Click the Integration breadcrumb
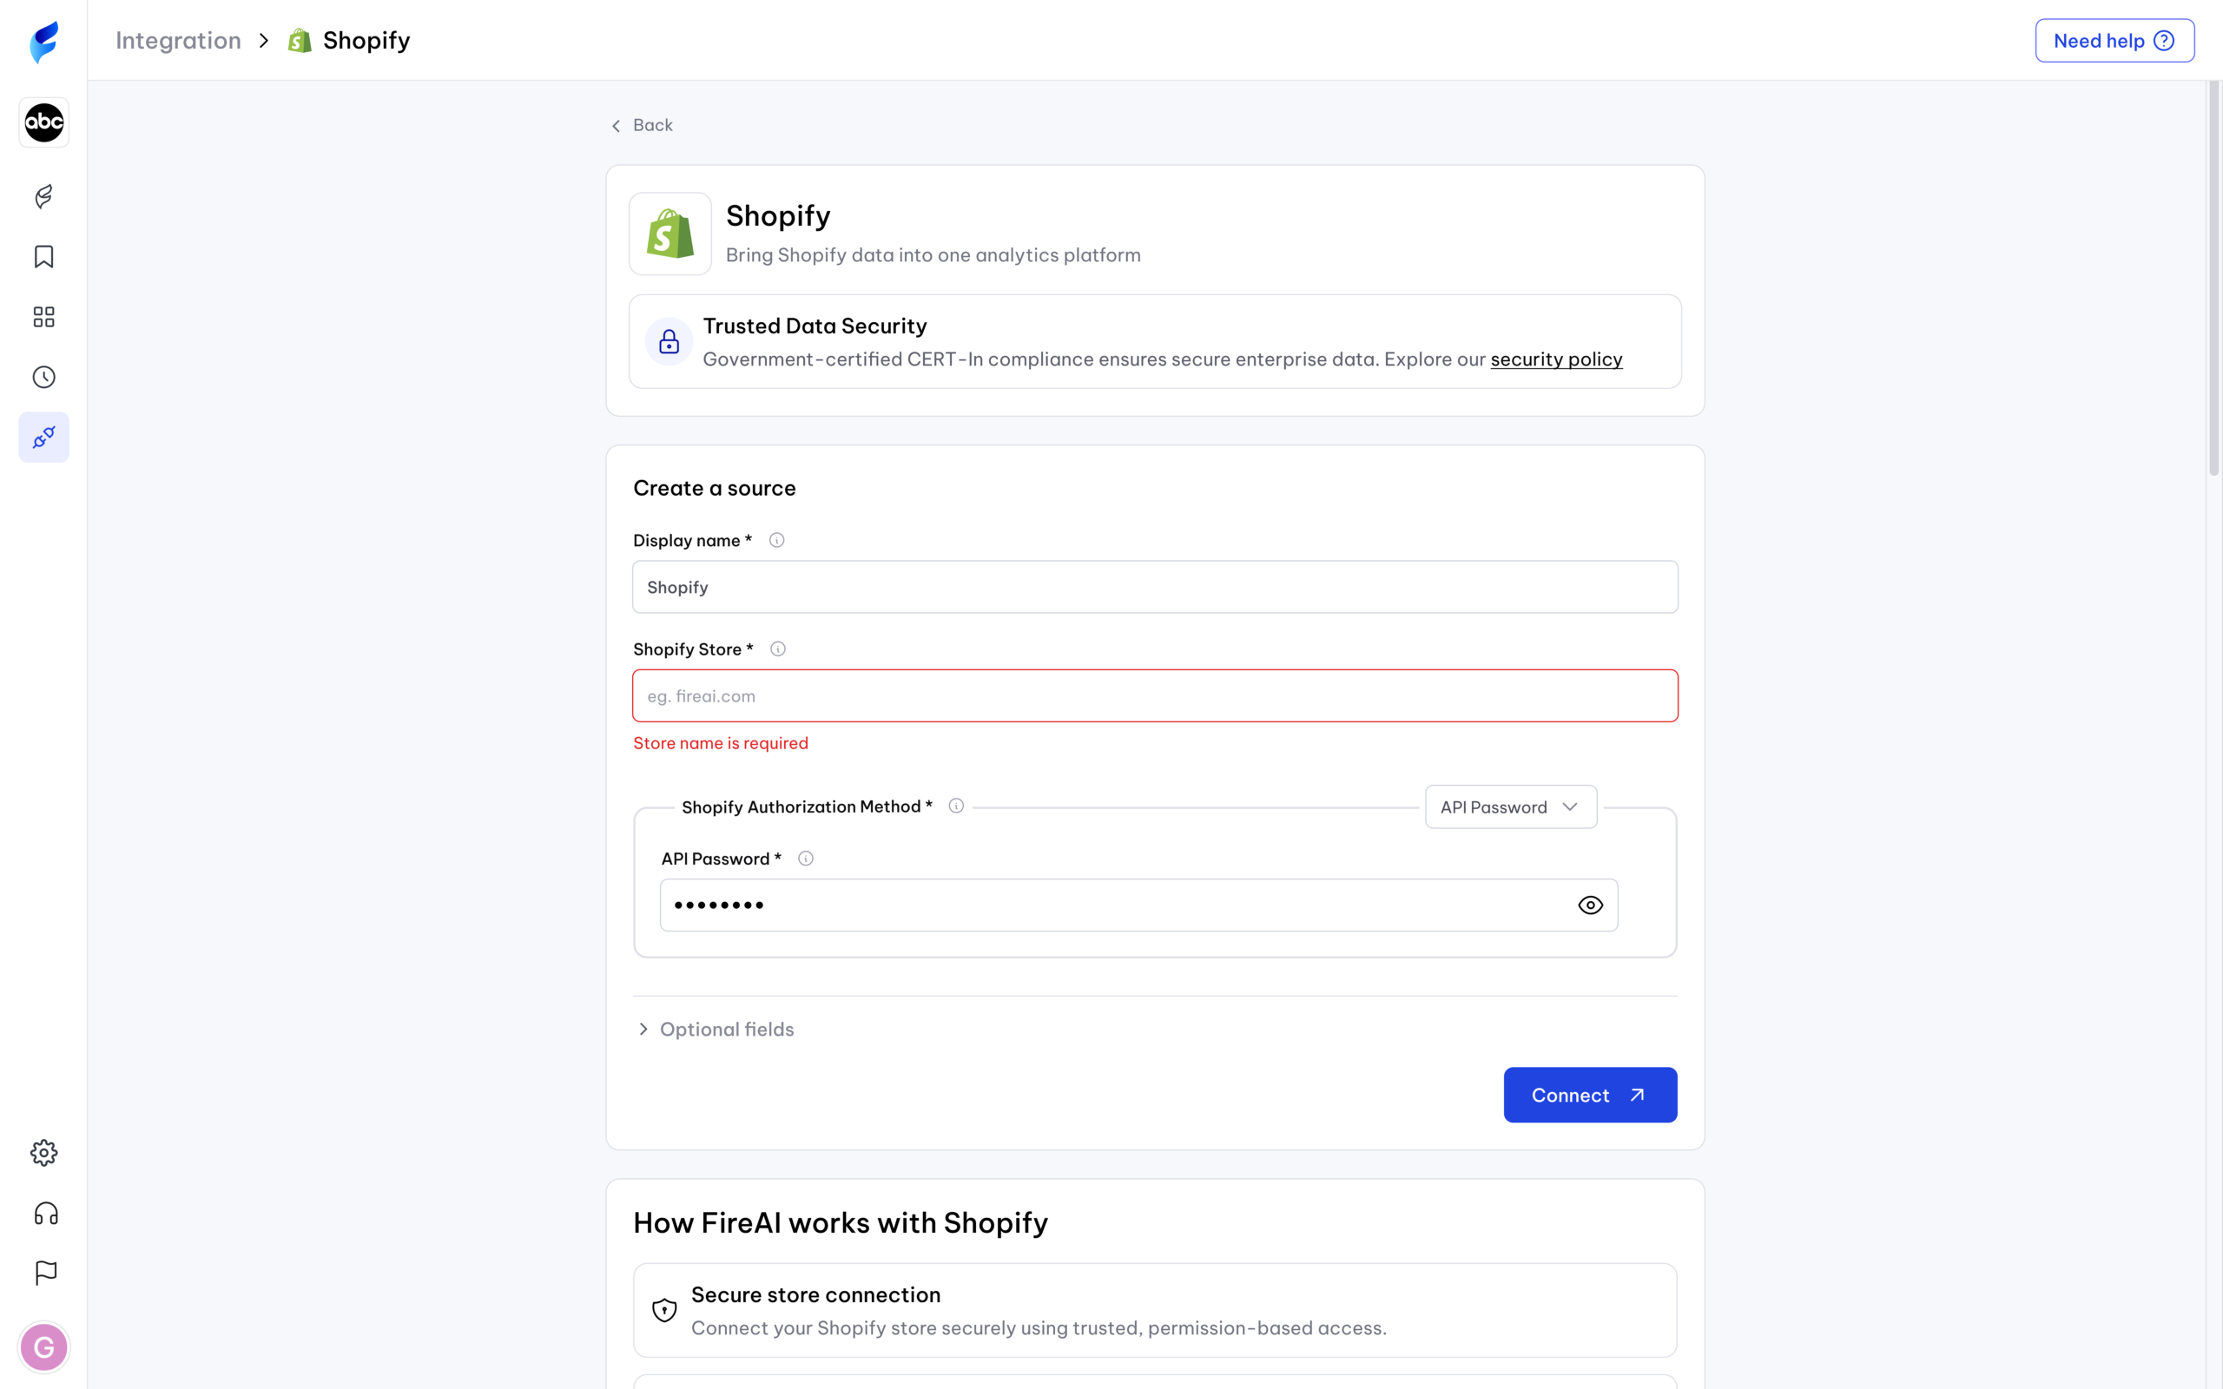The width and height of the screenshot is (2223, 1389). coord(178,41)
